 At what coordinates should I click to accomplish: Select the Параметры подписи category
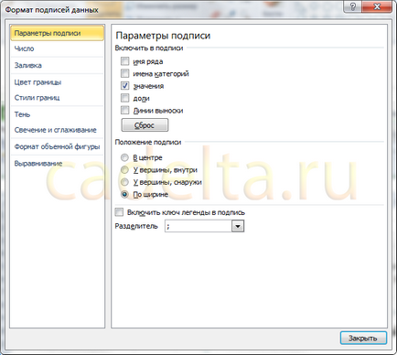(x=57, y=33)
